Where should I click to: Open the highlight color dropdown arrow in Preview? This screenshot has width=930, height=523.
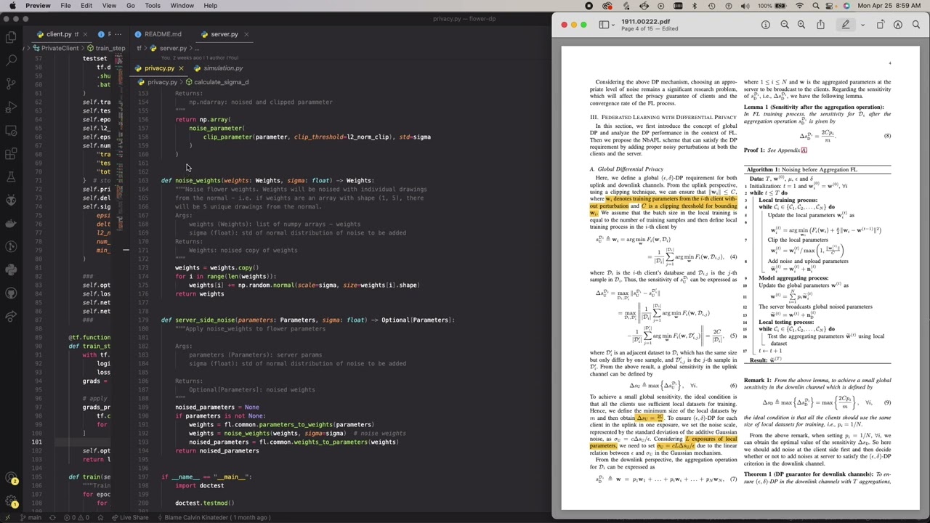click(862, 25)
